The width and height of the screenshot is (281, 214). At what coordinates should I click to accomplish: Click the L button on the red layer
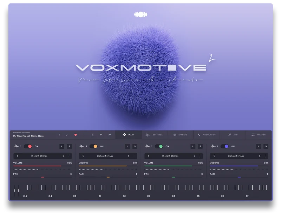62,146
